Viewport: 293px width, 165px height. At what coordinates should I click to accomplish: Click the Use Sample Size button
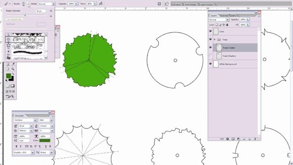click(x=14, y=19)
